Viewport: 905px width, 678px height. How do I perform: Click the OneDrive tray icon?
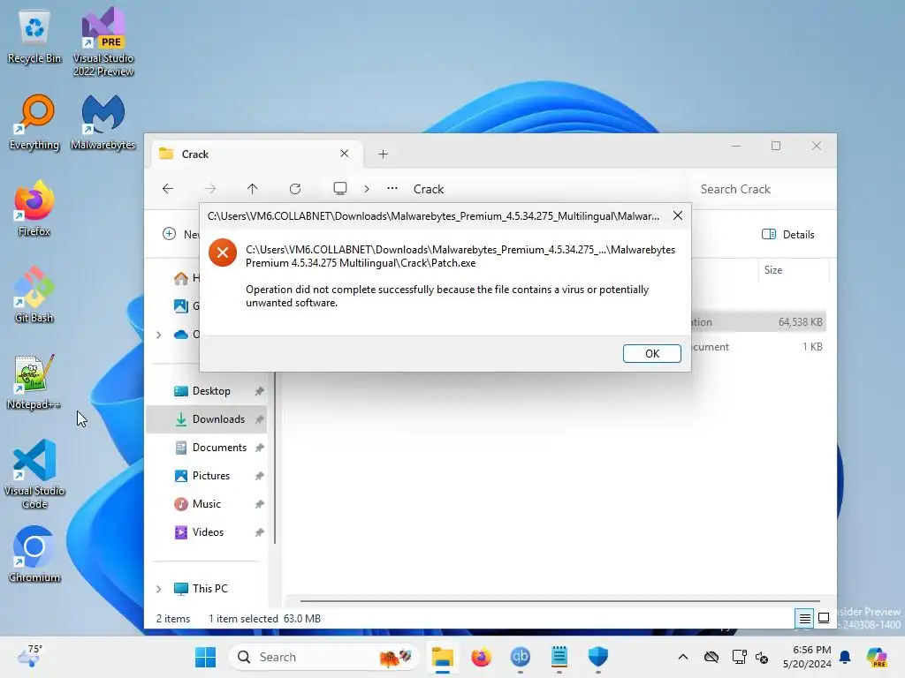[711, 657]
